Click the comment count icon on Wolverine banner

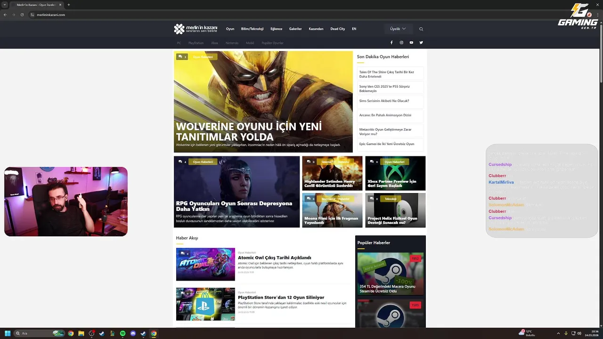click(182, 56)
